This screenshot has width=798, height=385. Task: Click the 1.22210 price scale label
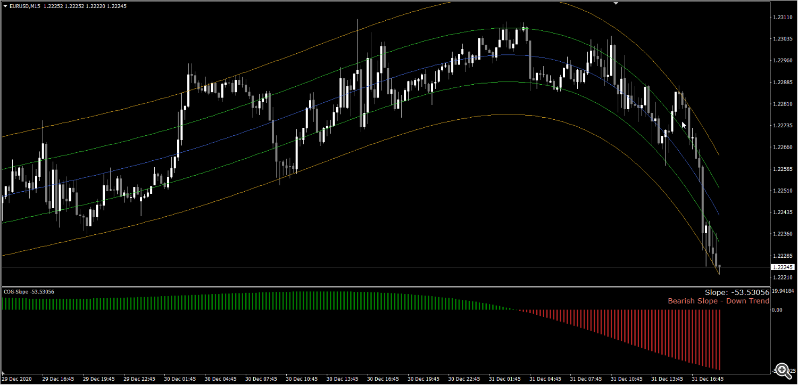(782, 277)
